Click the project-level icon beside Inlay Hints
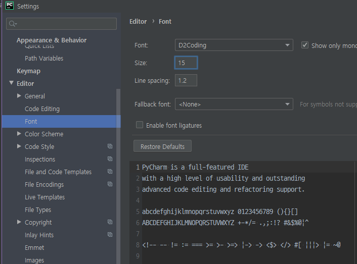This screenshot has width=357, height=264. click(x=110, y=234)
